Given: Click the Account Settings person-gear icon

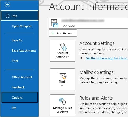Looking at the screenshot, I should [x=63, y=47].
